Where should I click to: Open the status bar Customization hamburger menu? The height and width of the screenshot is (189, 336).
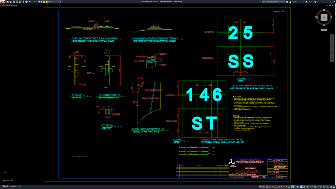coord(334,187)
